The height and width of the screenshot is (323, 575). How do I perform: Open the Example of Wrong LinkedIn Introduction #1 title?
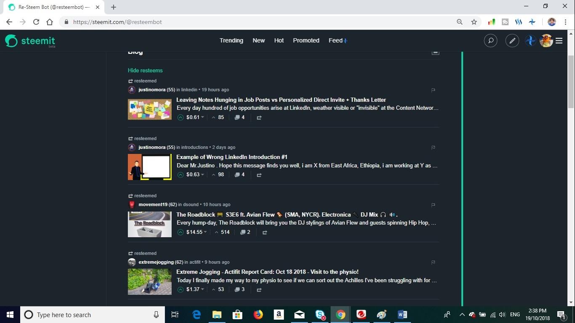point(232,157)
